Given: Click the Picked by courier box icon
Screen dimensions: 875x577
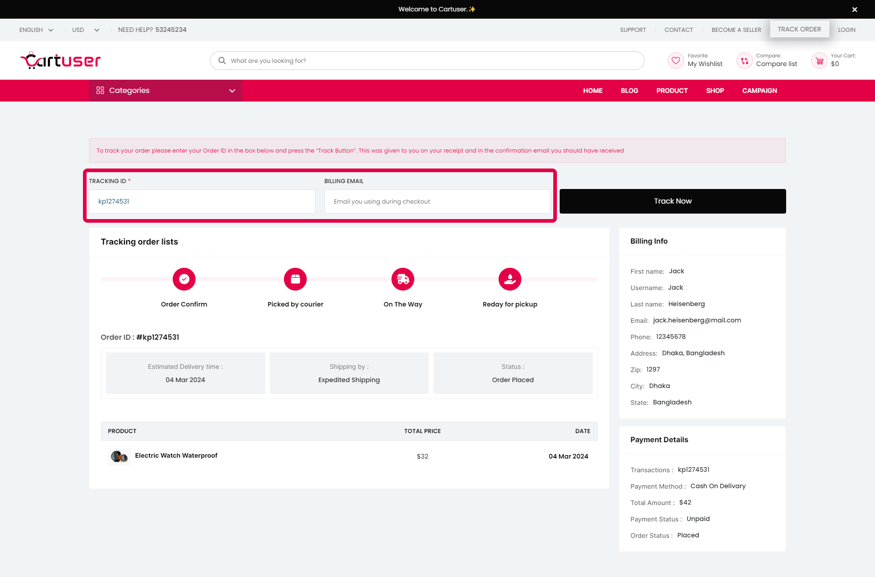Looking at the screenshot, I should click(x=295, y=279).
